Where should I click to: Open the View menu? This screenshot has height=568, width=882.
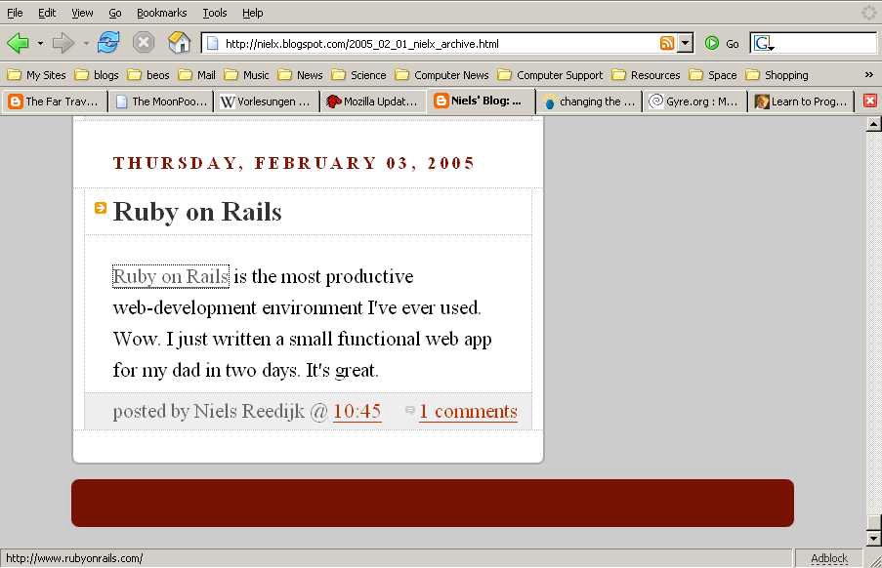pos(82,13)
